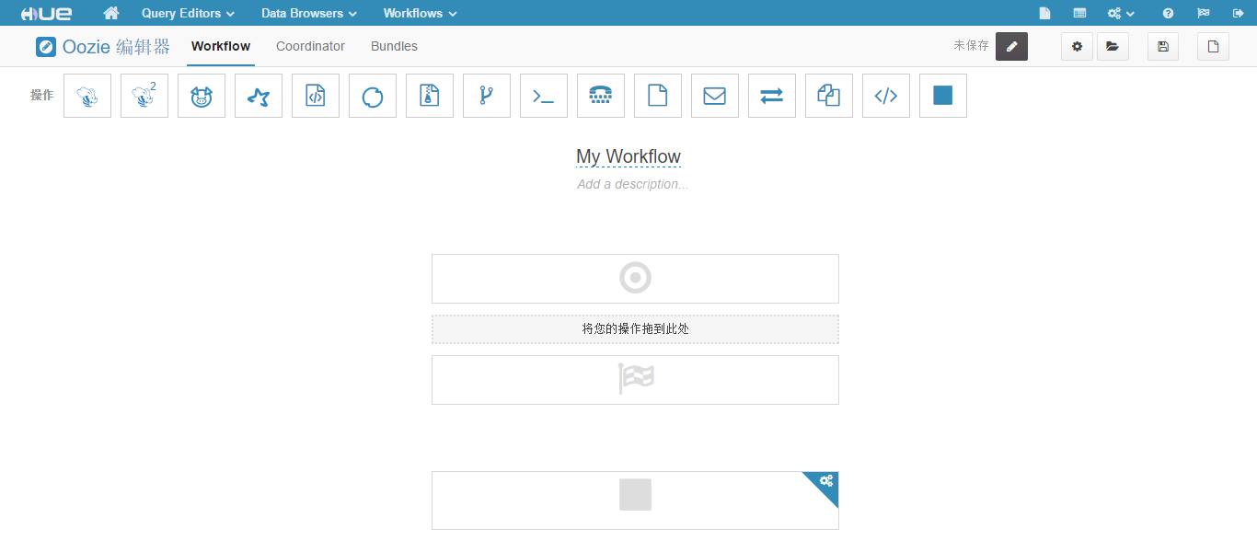Viewport: 1257px width, 552px height.
Task: Click Add a description placeholder
Action: pos(633,184)
